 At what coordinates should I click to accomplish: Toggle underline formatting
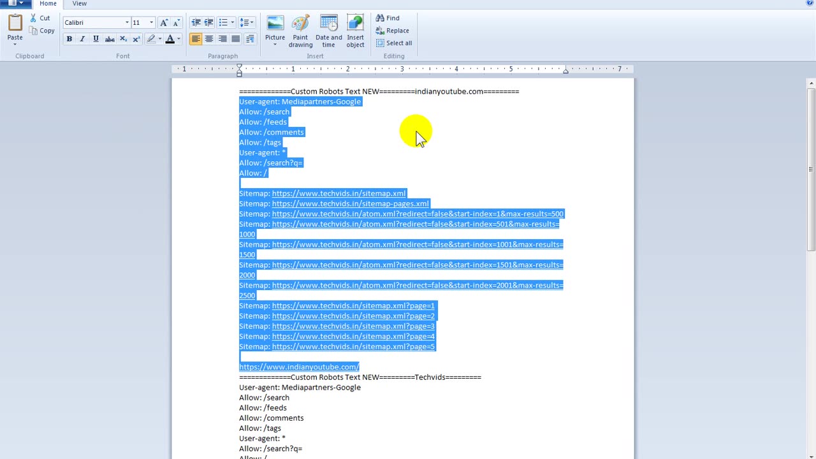click(x=96, y=39)
